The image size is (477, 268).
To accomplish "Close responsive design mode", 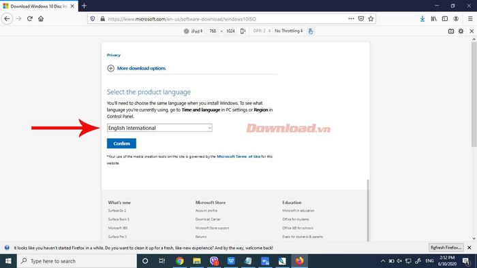I will pyautogui.click(x=472, y=31).
